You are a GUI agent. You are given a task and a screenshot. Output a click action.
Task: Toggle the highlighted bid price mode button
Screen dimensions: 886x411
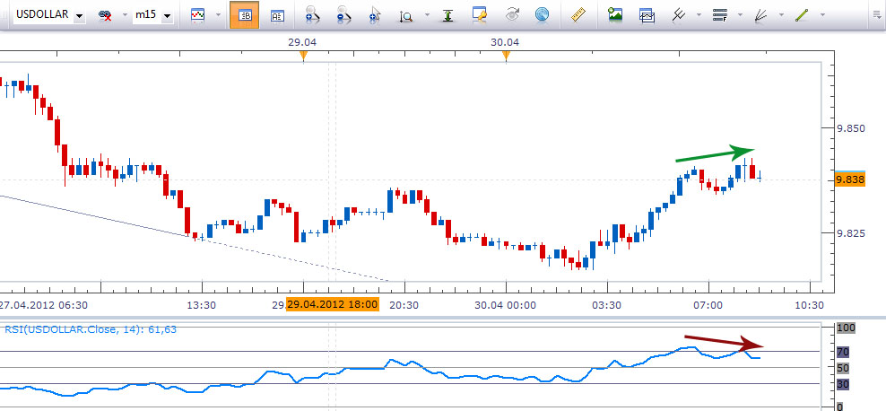245,15
